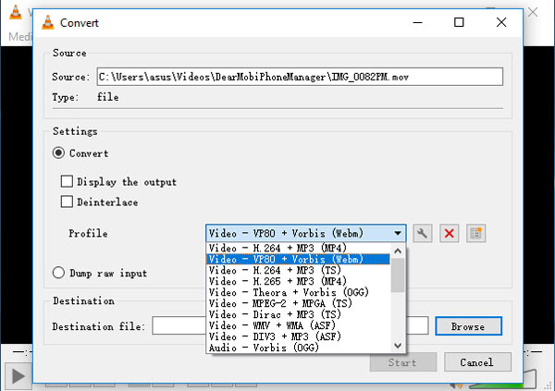
Task: Minimize the Convert dialog window
Action: click(418, 22)
